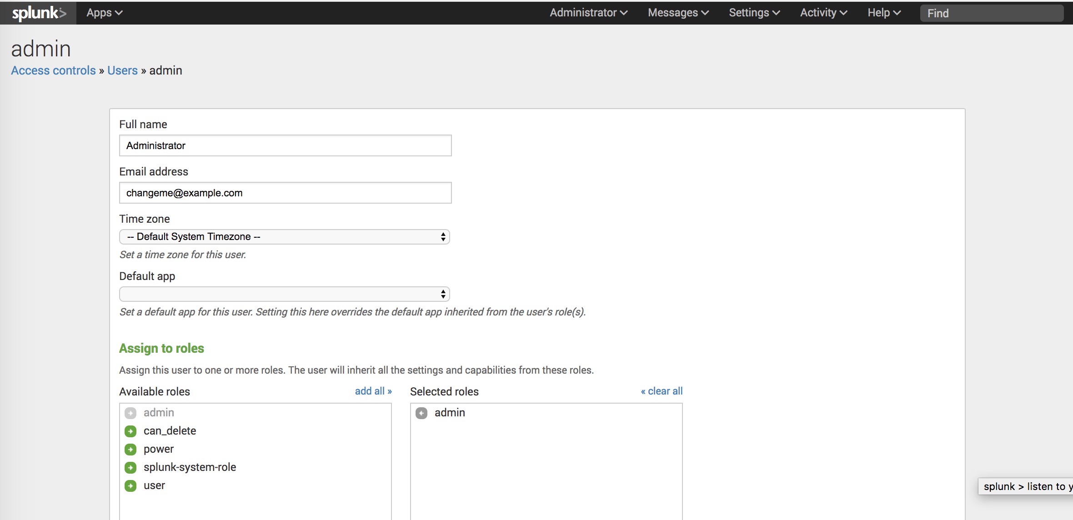Navigate to Users breadcrumb link

click(123, 70)
